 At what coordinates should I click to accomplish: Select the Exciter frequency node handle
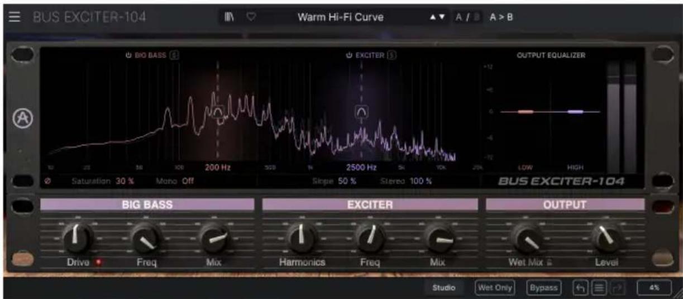tap(361, 112)
